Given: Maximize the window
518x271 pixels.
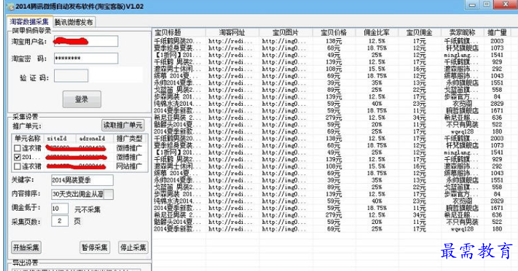Looking at the screenshot, I should tap(486, 4).
